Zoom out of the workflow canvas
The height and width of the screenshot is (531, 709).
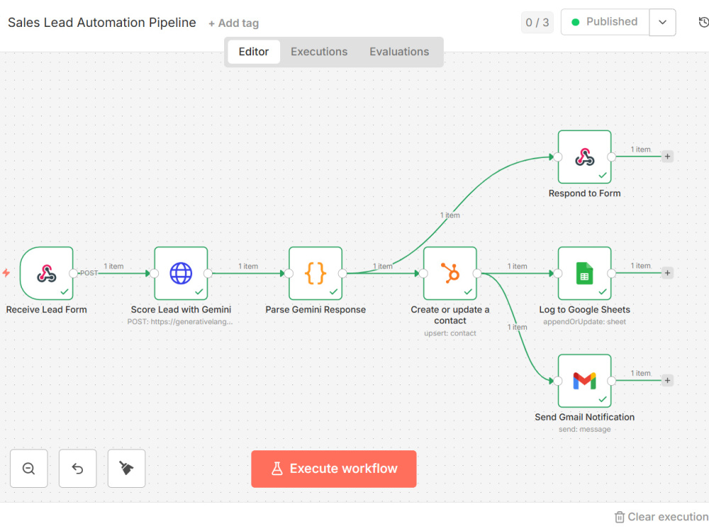[x=29, y=468]
